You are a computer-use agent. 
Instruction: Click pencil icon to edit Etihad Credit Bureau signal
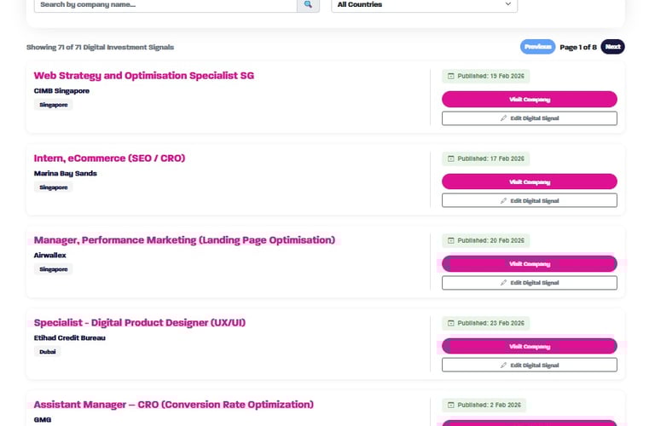click(503, 366)
